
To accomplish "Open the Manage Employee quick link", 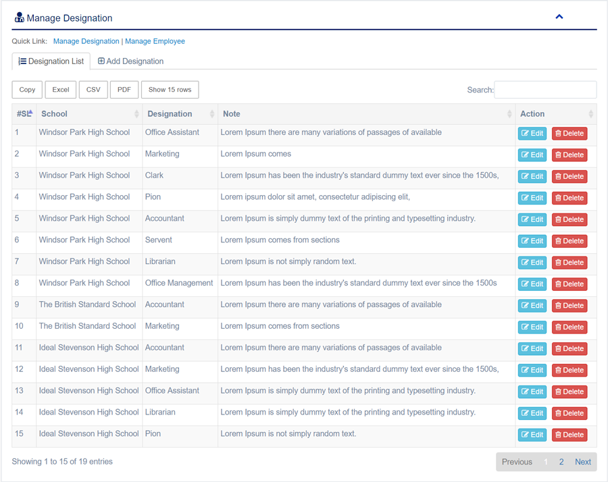I will (x=155, y=41).
